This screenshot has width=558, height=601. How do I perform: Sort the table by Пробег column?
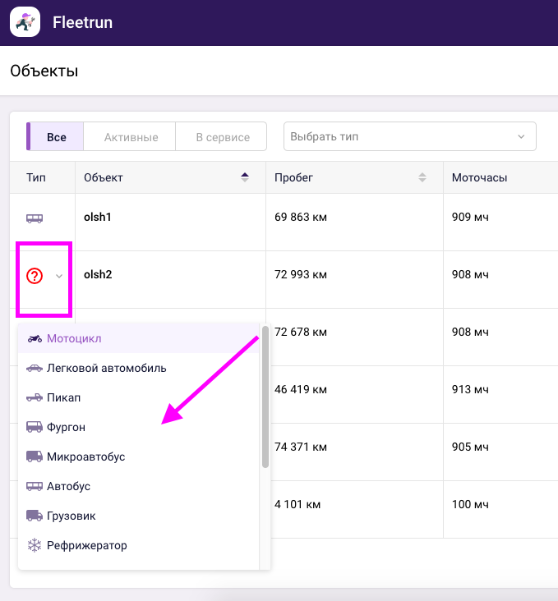coord(422,177)
